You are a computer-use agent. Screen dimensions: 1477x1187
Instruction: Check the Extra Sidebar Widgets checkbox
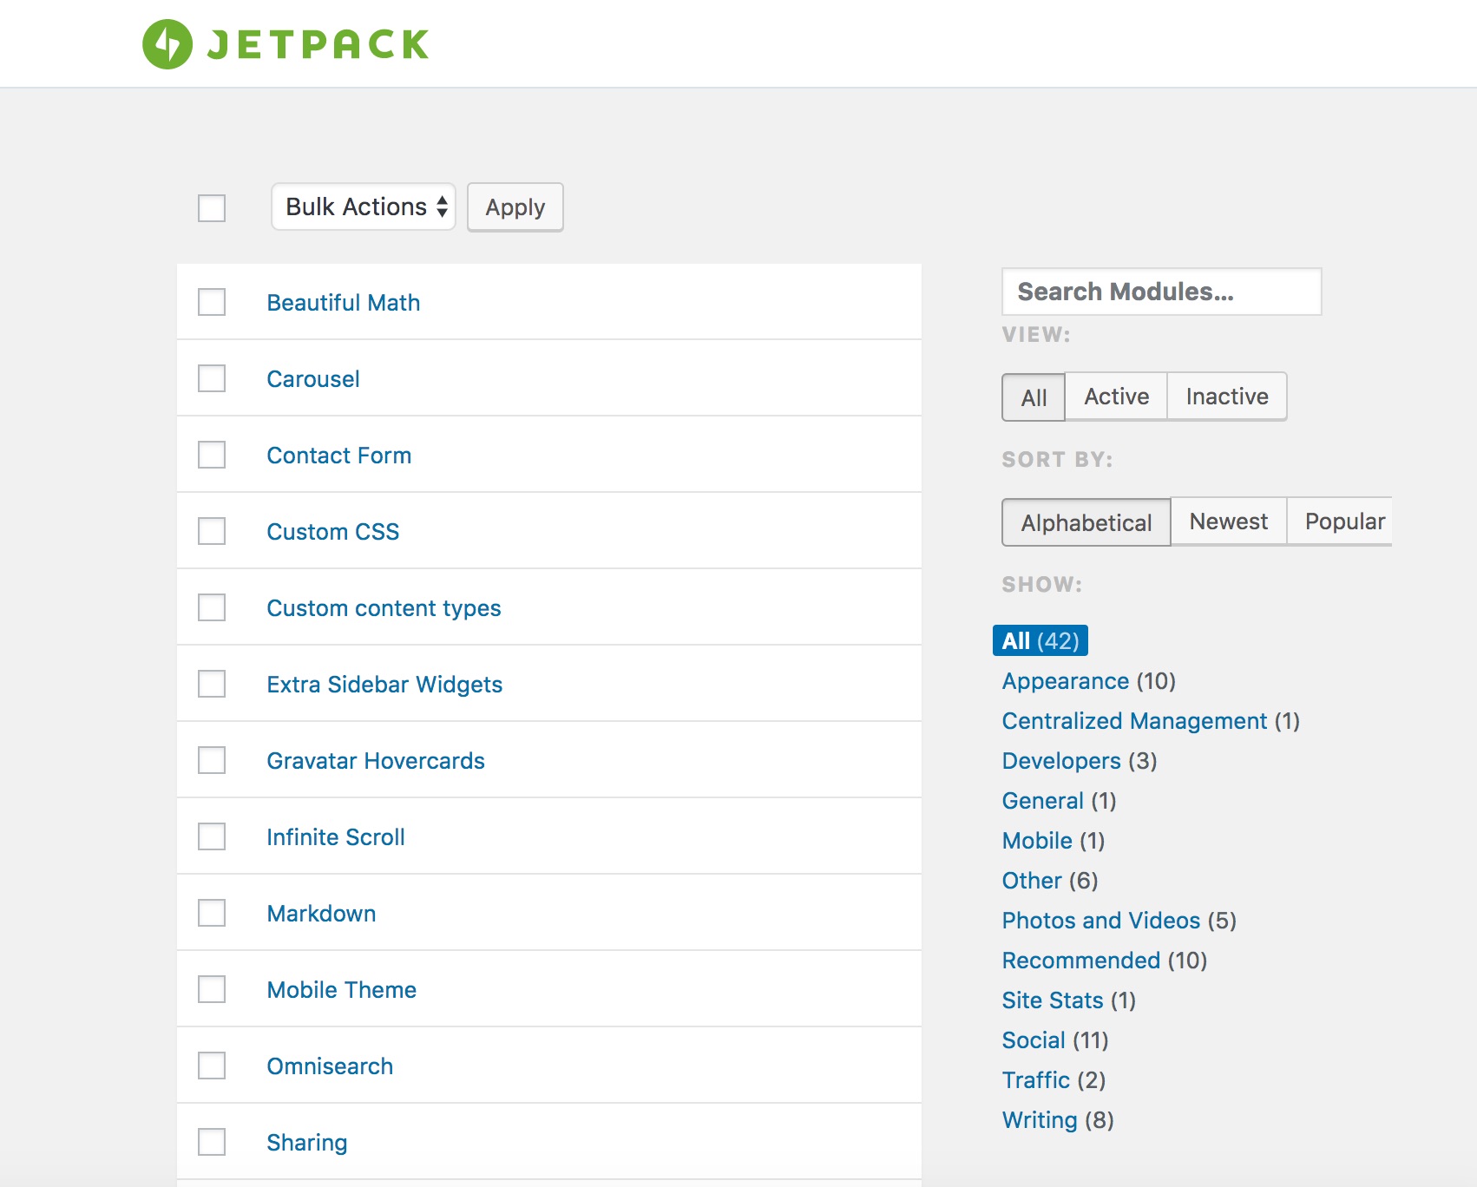[x=212, y=684]
